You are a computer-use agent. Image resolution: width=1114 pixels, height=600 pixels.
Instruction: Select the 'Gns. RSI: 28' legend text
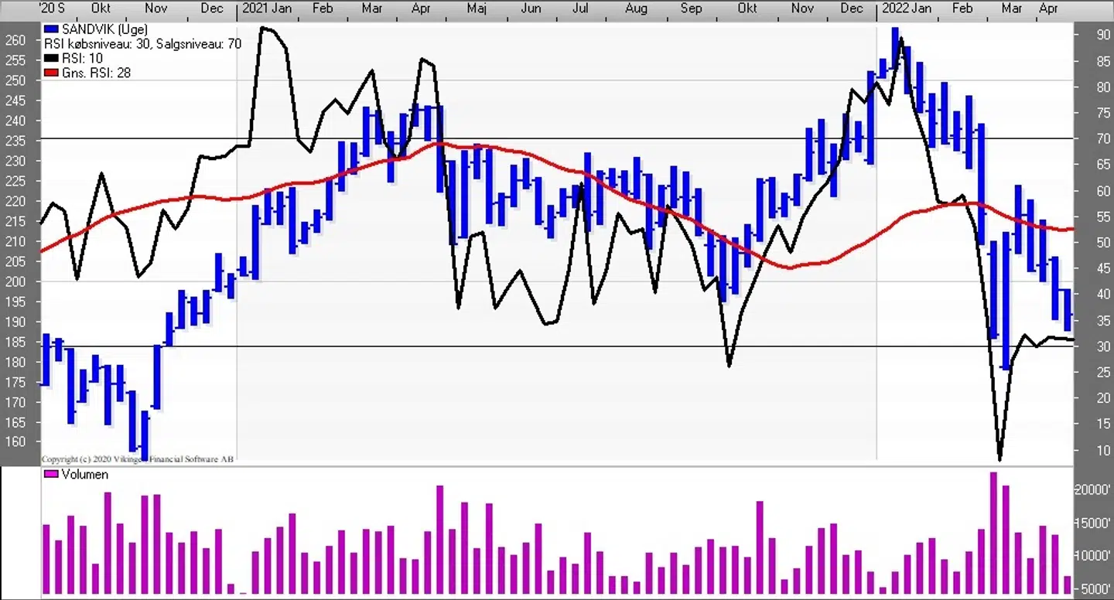(x=96, y=73)
